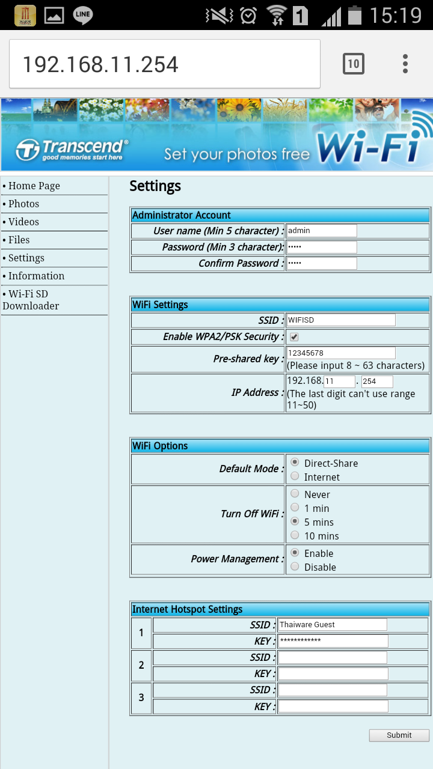The image size is (433, 769).
Task: Tap the battery status icon
Action: (355, 15)
